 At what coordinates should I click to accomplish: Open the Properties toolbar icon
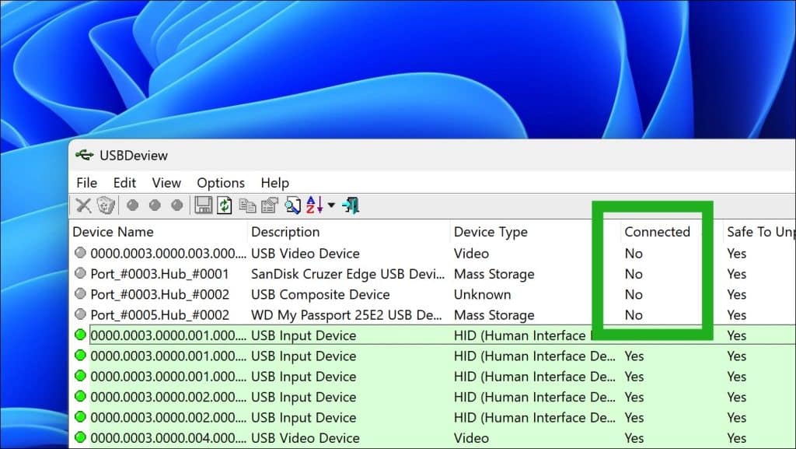click(x=270, y=205)
